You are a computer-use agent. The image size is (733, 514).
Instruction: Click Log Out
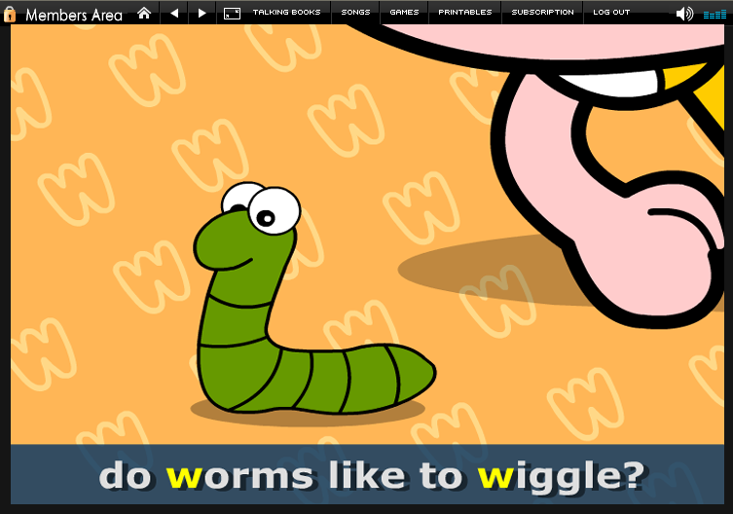coord(611,12)
